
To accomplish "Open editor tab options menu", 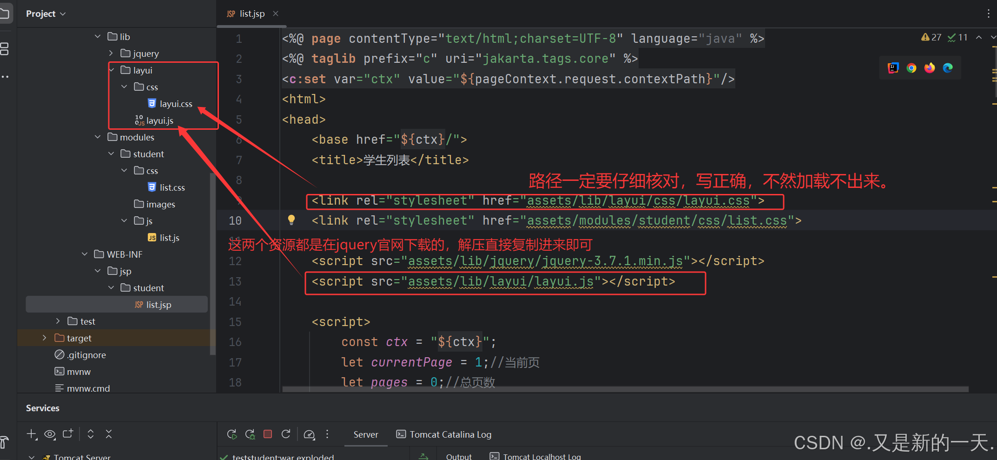I will (x=988, y=14).
